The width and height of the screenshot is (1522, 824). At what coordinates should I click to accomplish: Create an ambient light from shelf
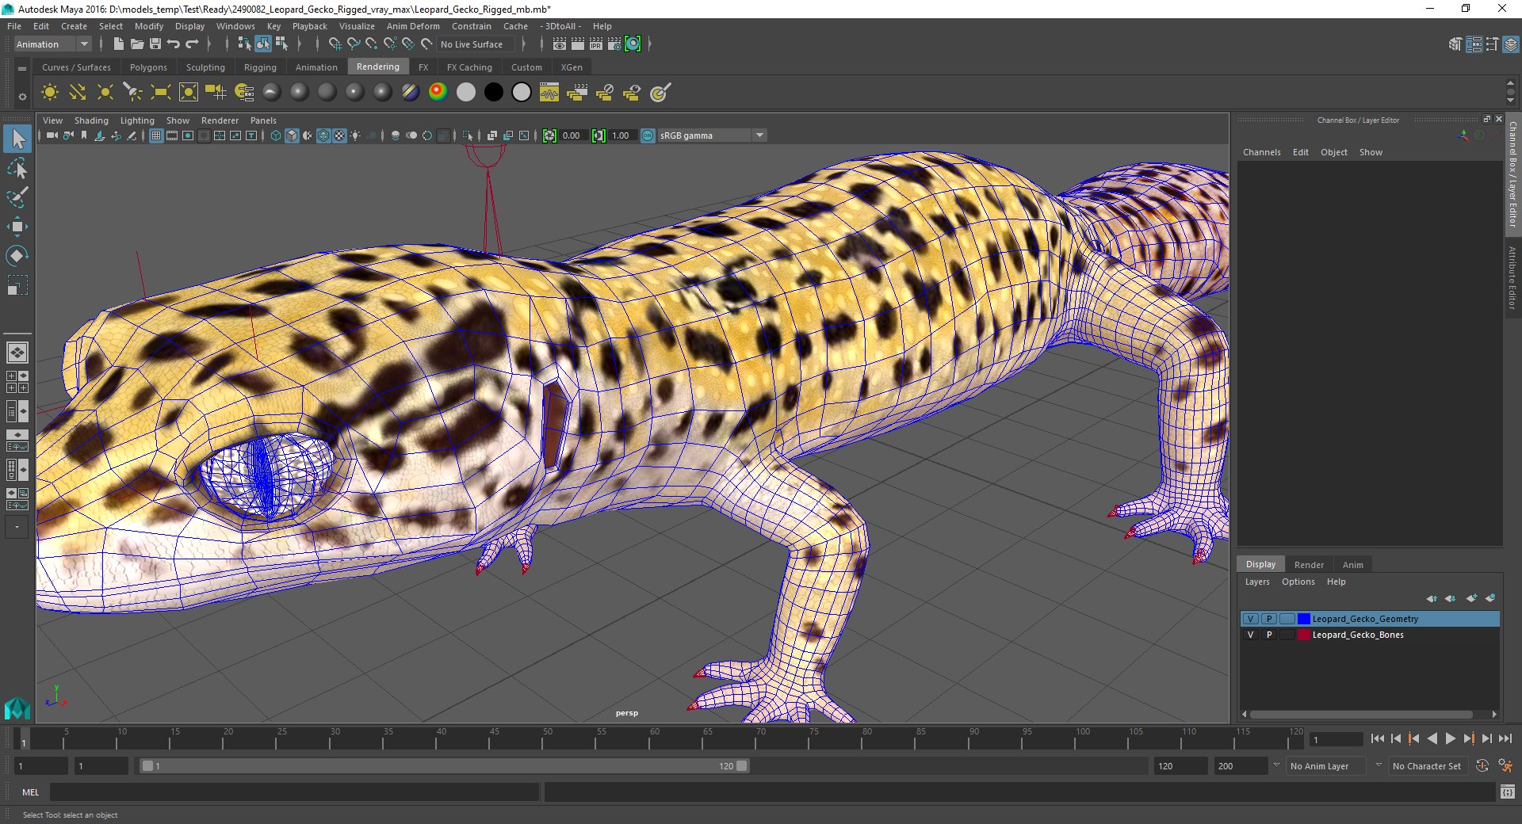[49, 93]
